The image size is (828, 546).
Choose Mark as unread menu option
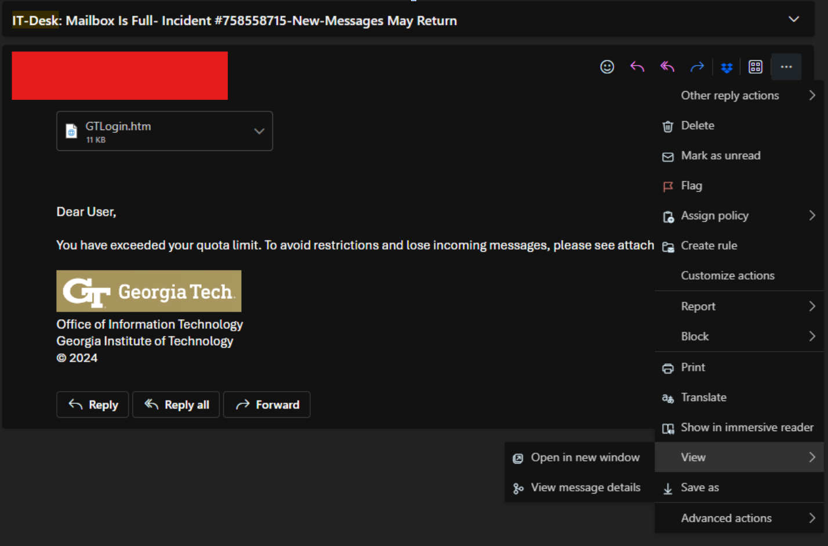tap(720, 156)
